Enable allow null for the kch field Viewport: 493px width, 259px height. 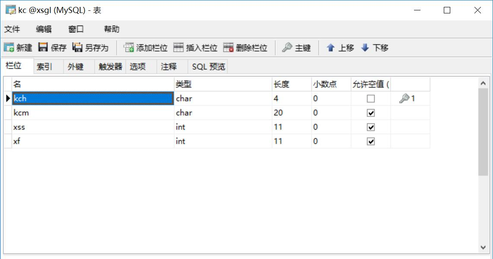click(371, 99)
